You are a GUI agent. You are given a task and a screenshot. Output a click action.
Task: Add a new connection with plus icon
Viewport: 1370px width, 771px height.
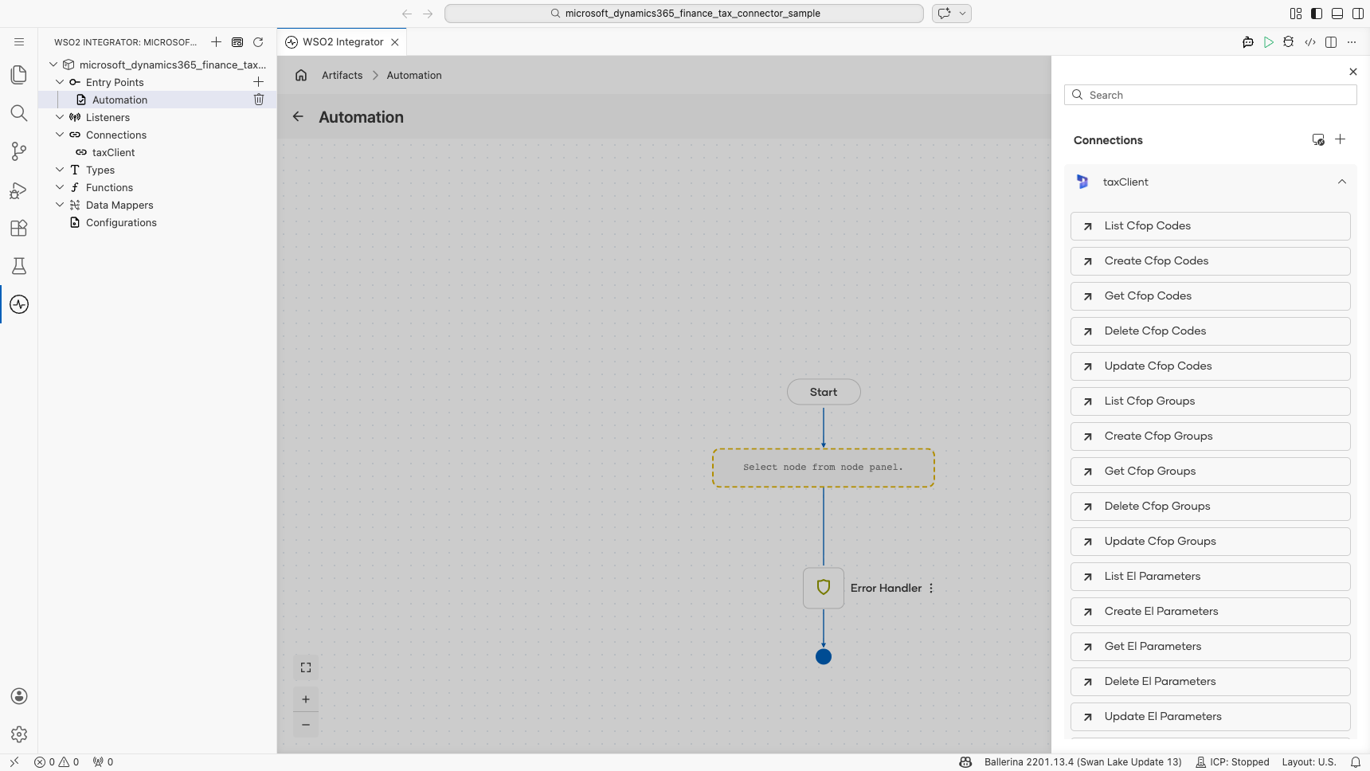(1341, 139)
